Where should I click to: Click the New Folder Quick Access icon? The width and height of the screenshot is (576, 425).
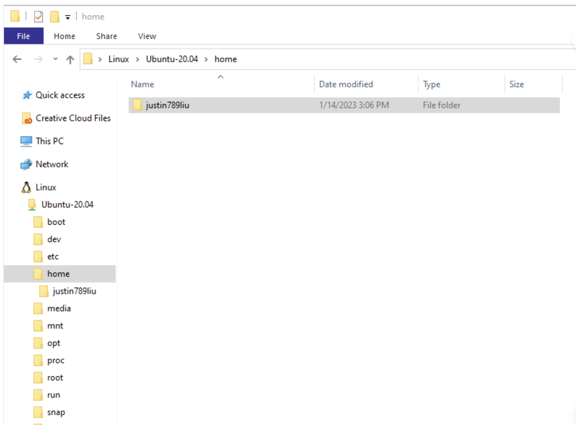[x=54, y=16]
